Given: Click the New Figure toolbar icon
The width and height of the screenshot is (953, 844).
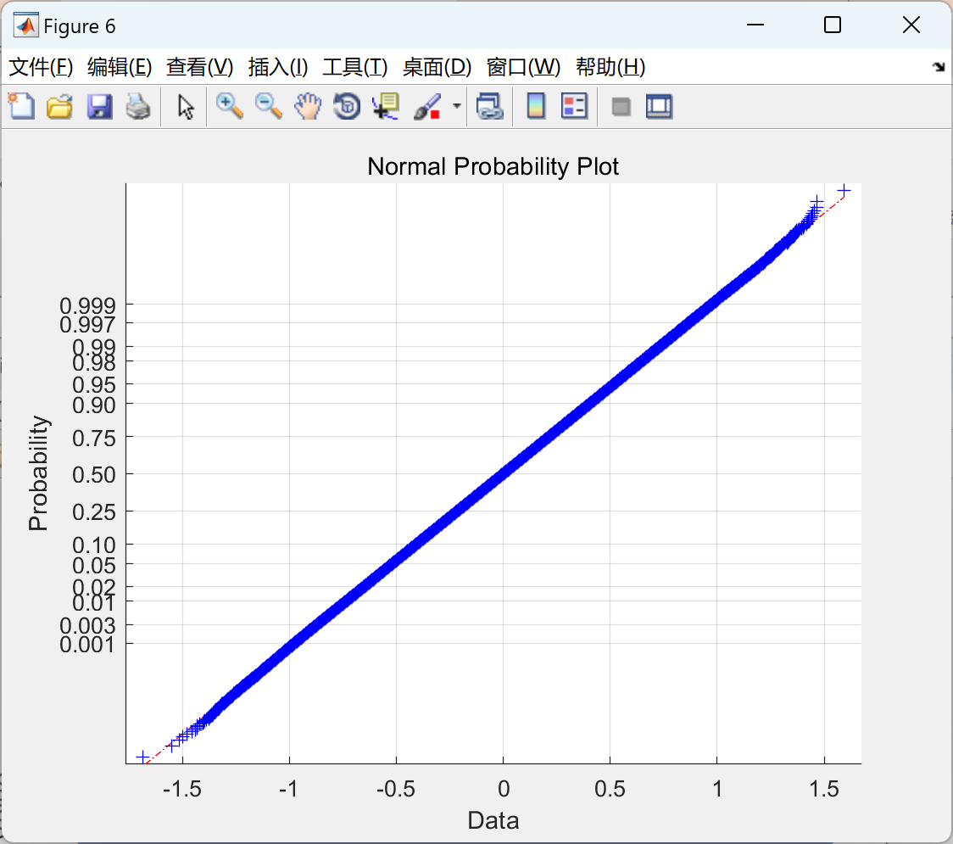Looking at the screenshot, I should pyautogui.click(x=21, y=106).
